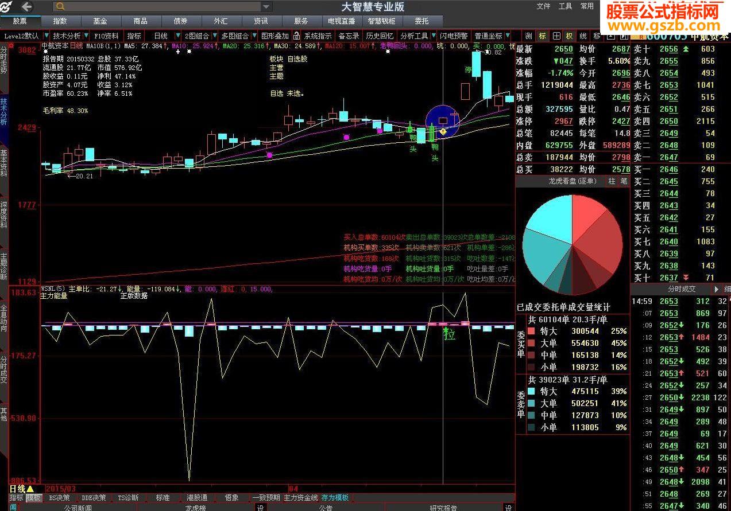Click the 笔 tick view button
The width and height of the screenshot is (731, 511).
tap(624, 181)
